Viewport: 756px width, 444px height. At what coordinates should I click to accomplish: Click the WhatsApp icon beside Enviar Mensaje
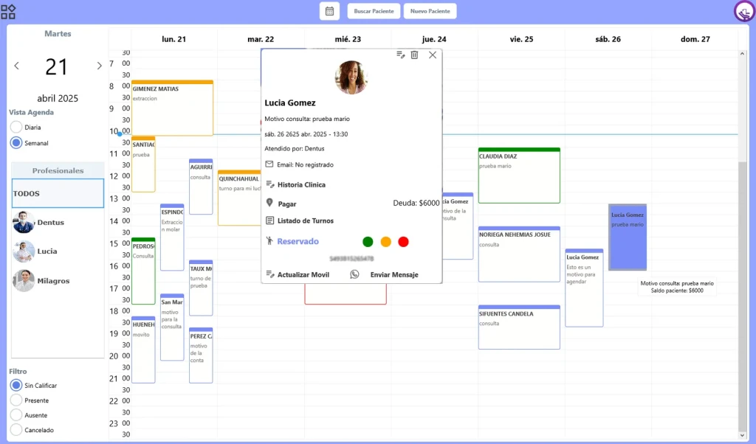coord(354,274)
